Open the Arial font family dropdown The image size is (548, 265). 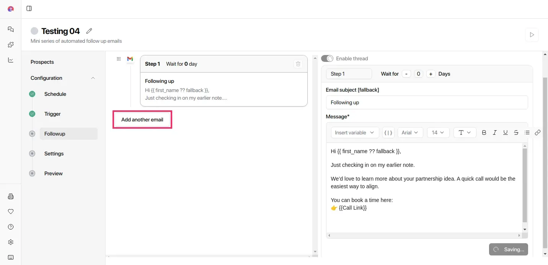point(410,132)
